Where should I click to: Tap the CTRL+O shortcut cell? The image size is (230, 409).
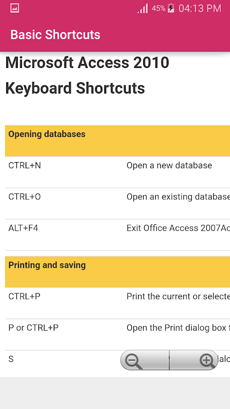tap(25, 197)
